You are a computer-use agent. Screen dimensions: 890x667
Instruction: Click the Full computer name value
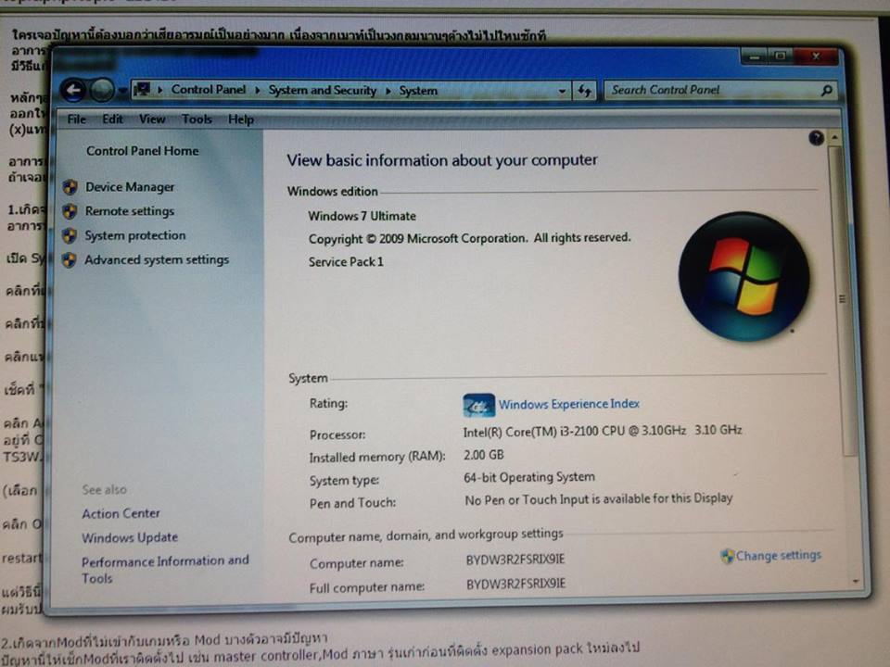tap(516, 584)
